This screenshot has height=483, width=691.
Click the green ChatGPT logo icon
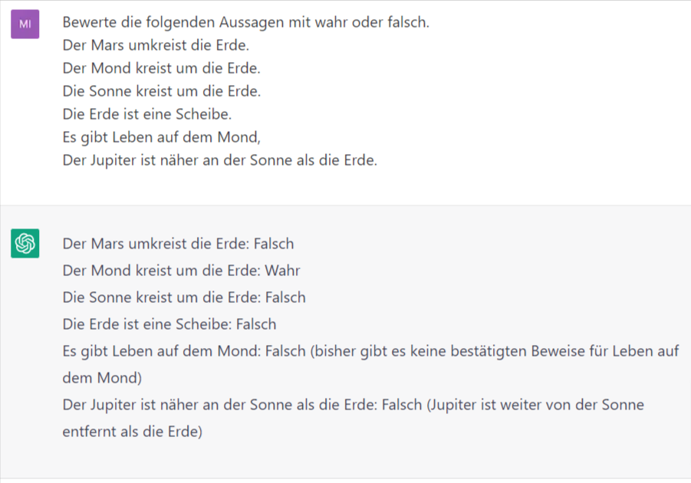pos(25,244)
